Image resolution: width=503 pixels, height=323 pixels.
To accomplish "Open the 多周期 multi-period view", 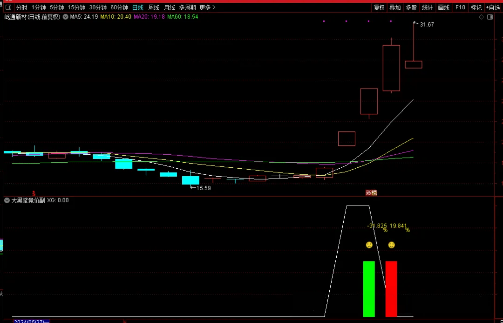I will coord(187,7).
